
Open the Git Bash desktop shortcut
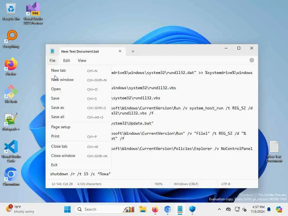(x=11, y=94)
